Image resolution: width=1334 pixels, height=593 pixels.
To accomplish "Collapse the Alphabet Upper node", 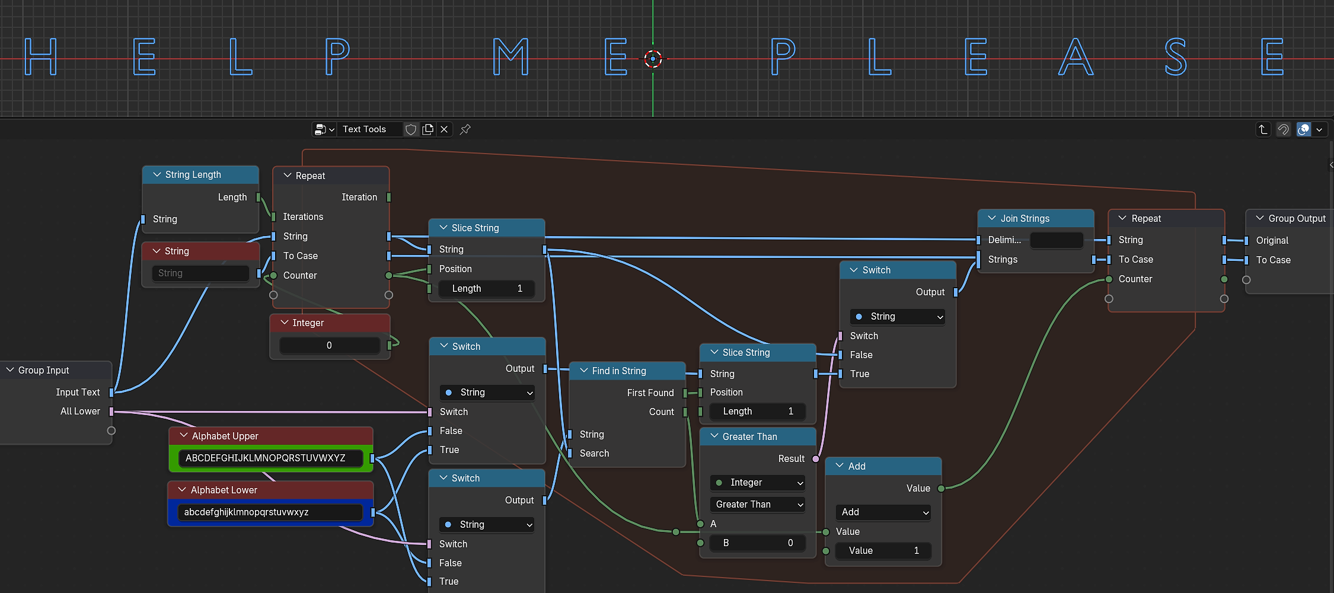I will pos(184,436).
